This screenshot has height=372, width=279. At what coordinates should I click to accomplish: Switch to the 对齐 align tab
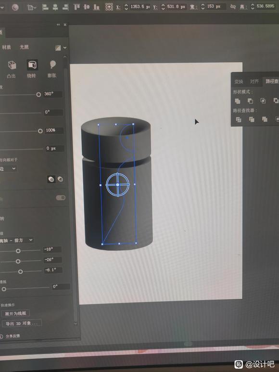pos(254,82)
